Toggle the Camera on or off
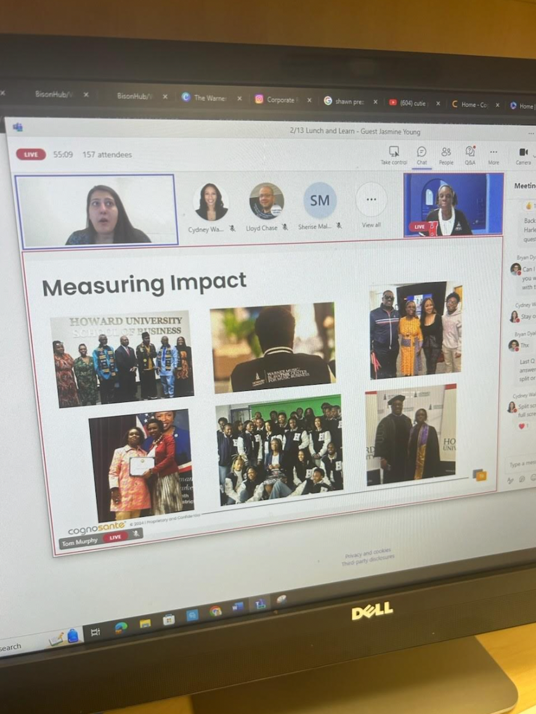 click(523, 156)
